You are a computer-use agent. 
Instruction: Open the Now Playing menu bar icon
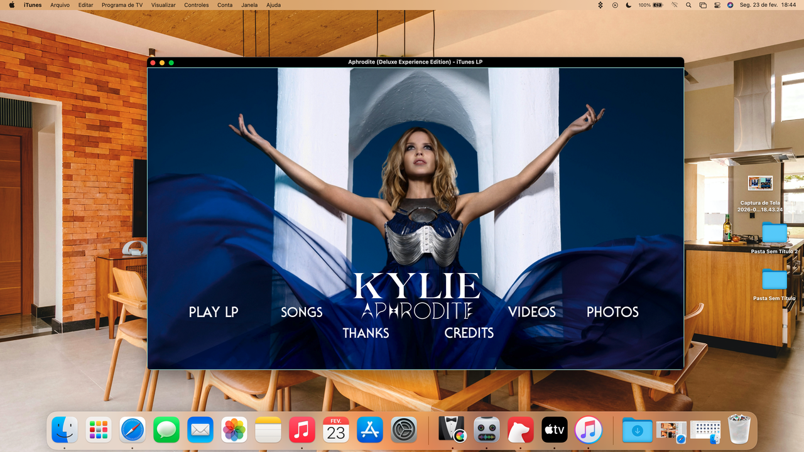[x=614, y=5]
